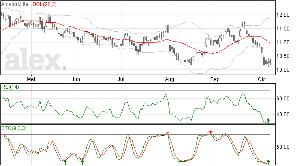This screenshot has width=296, height=166.
Task: Click the 11,50 price axis value
Action: tap(283, 29)
